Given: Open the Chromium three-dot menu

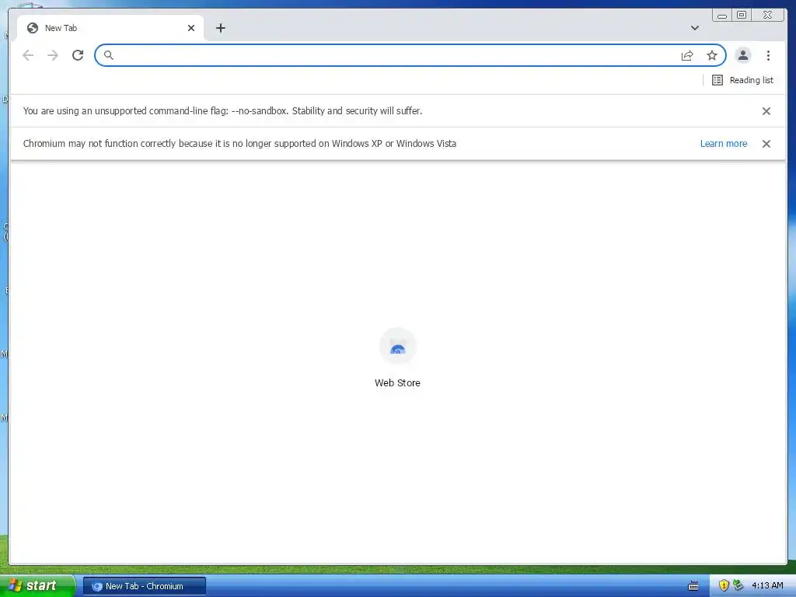Looking at the screenshot, I should tap(768, 55).
